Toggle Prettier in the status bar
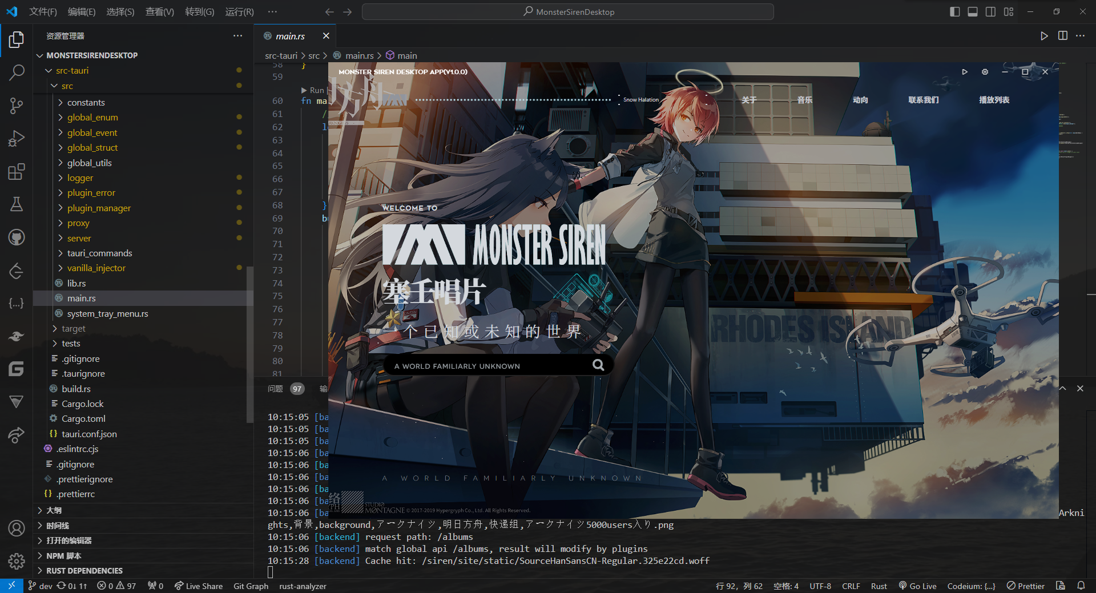The image size is (1096, 593). [x=1026, y=586]
